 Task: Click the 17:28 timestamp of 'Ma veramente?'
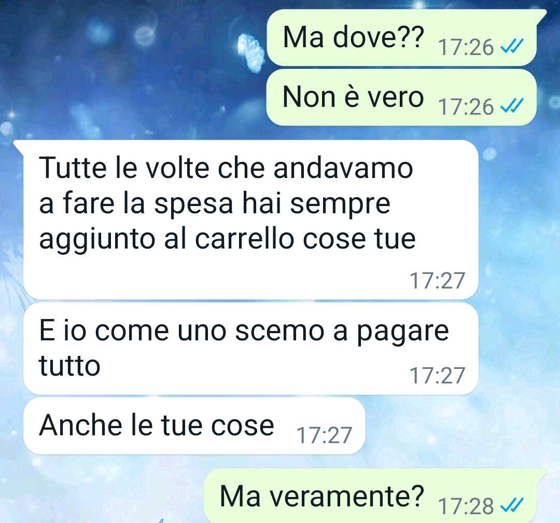pos(466,506)
